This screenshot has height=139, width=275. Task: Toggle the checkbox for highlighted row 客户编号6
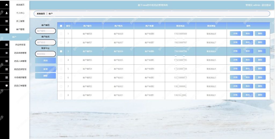pos(61,51)
